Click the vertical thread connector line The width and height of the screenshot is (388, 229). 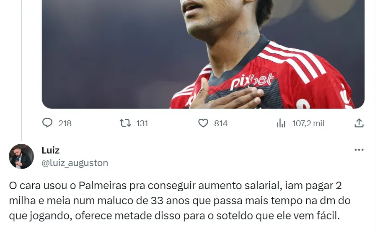point(21,70)
